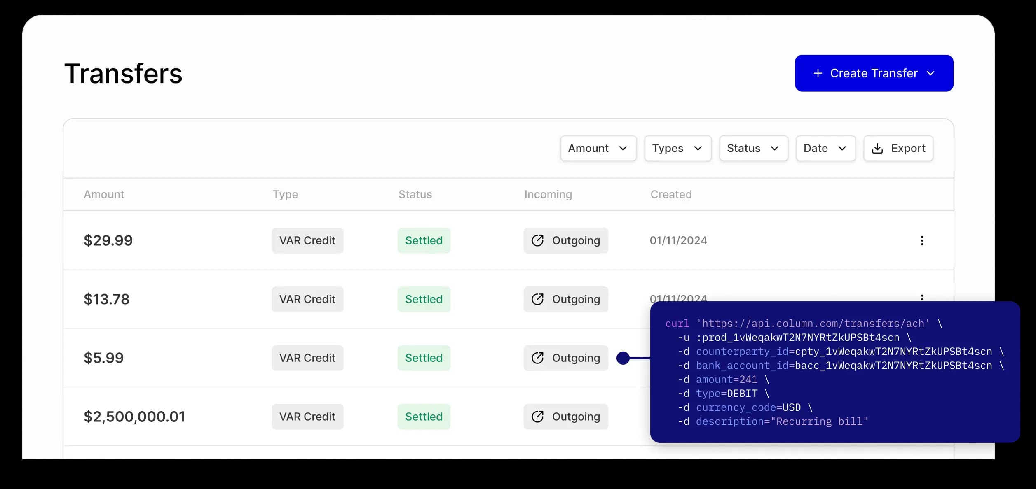Expand the Date filter dropdown
This screenshot has width=1036, height=489.
pyautogui.click(x=825, y=148)
